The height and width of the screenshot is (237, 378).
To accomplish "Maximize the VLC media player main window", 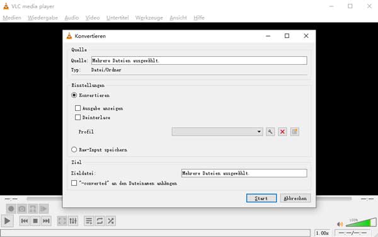I will pyautogui.click(x=350, y=6).
